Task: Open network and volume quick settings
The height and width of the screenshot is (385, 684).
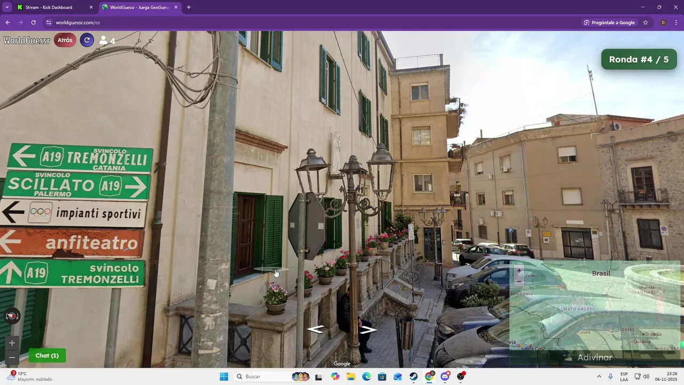Action: pos(642,376)
